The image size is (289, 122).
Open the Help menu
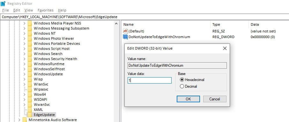(x=62, y=10)
